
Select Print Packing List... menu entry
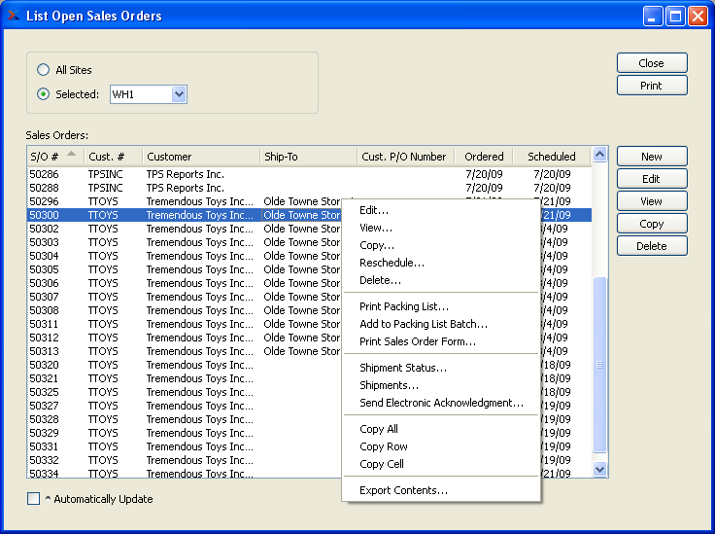coord(404,306)
